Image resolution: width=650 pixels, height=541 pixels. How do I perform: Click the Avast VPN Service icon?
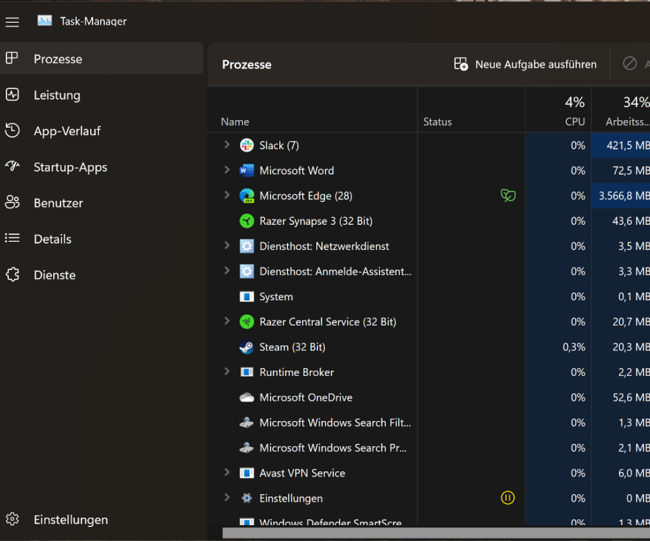point(247,473)
